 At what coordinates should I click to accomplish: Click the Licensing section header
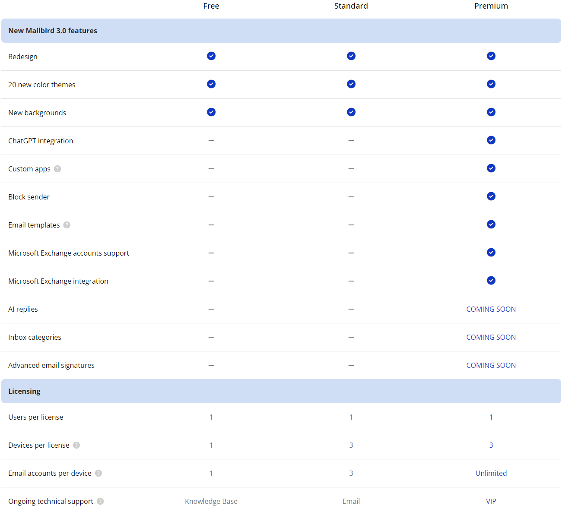point(281,391)
